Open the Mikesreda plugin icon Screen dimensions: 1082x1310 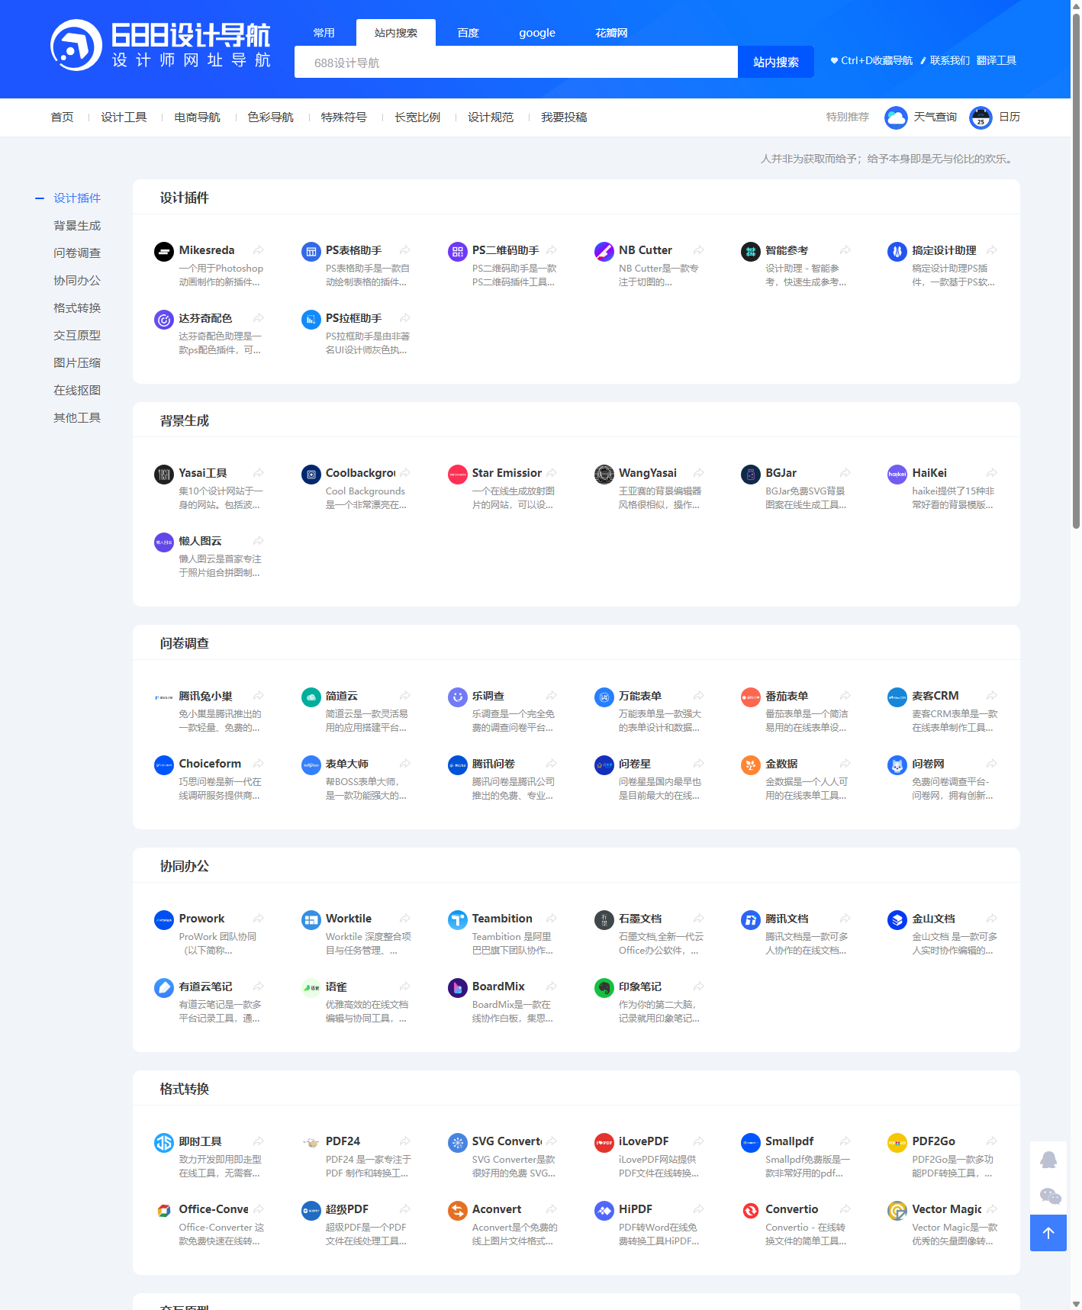point(164,251)
